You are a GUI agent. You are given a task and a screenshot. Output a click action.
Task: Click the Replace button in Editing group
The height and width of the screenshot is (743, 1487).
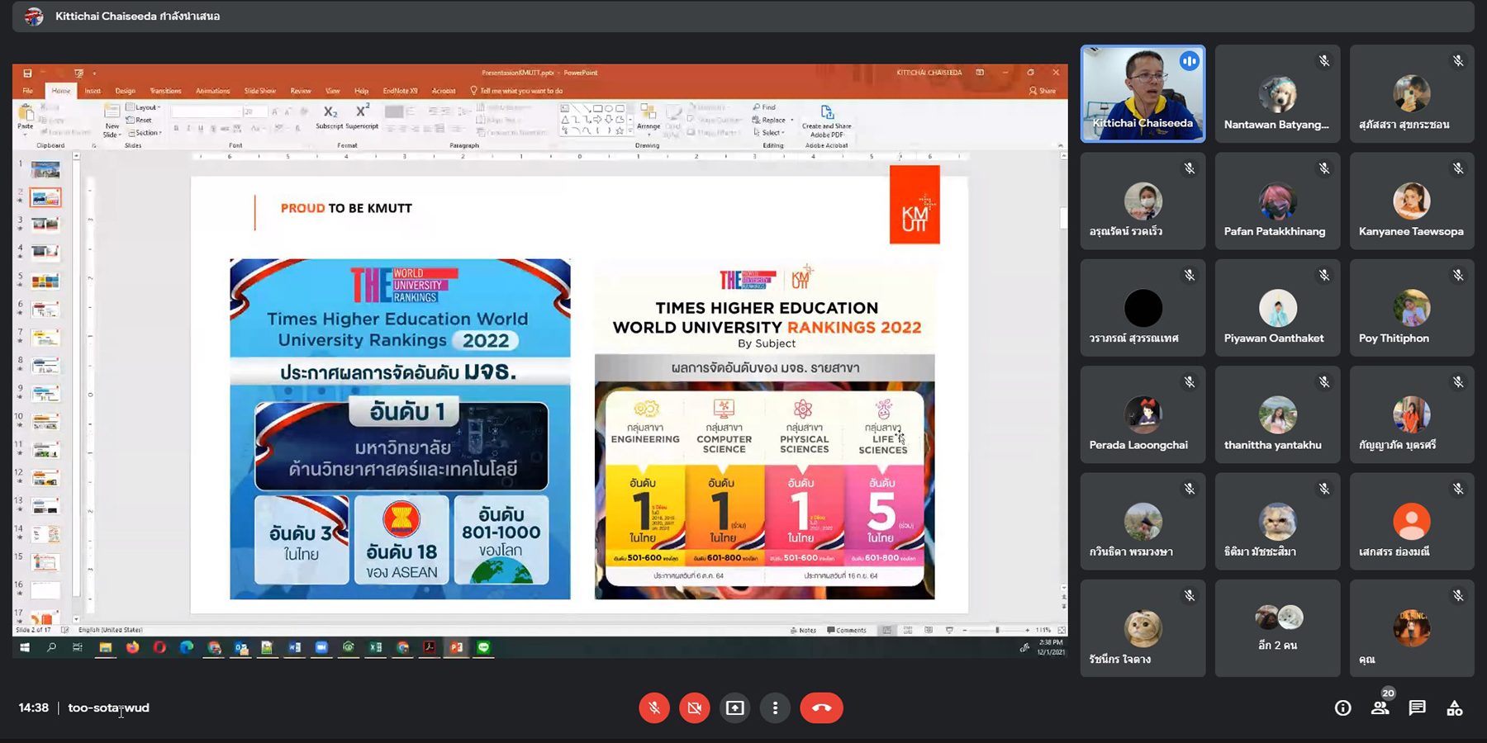coord(772,120)
